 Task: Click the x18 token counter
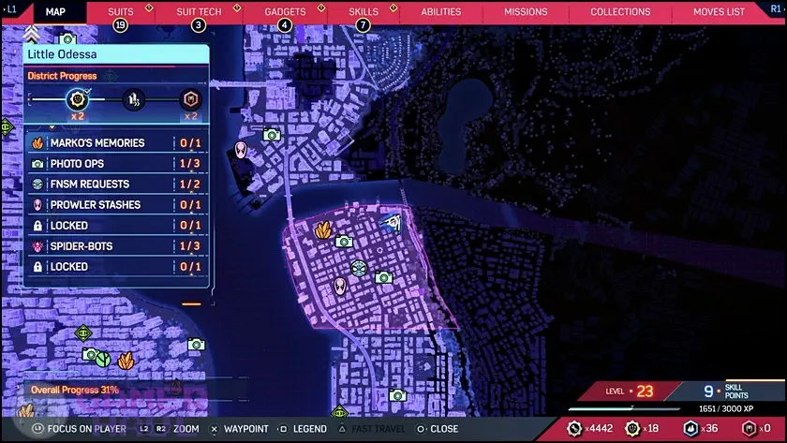pos(642,428)
